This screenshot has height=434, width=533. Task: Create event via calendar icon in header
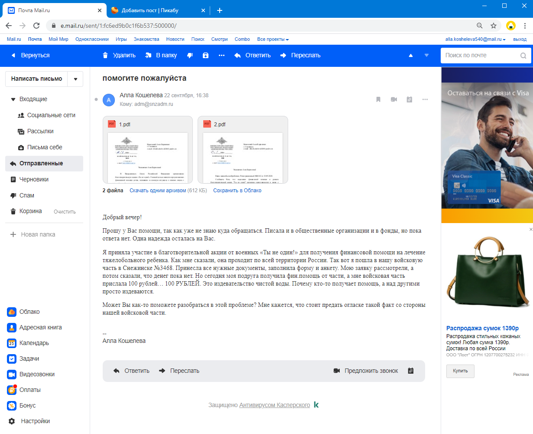(409, 99)
